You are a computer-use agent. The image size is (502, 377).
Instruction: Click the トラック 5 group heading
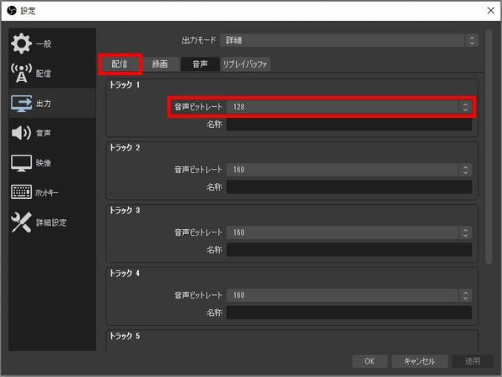(x=125, y=336)
